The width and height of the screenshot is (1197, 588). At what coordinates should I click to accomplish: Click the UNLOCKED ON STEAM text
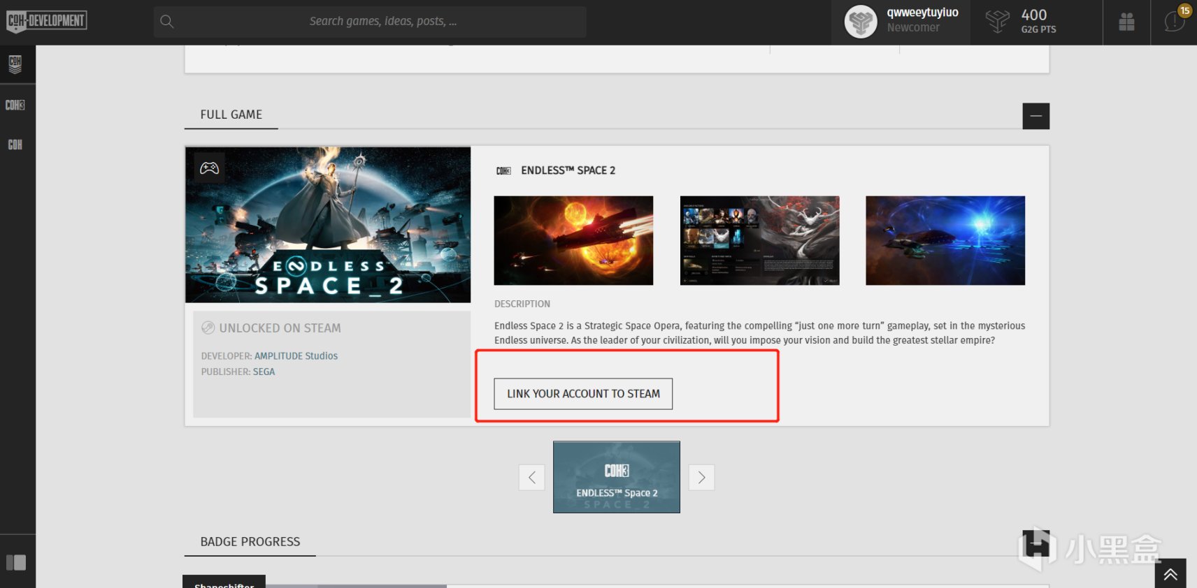tap(280, 328)
